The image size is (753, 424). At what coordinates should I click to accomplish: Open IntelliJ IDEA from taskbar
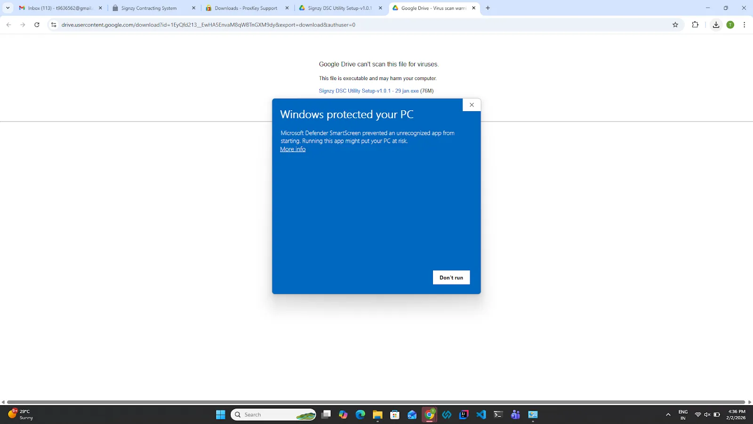click(x=464, y=415)
